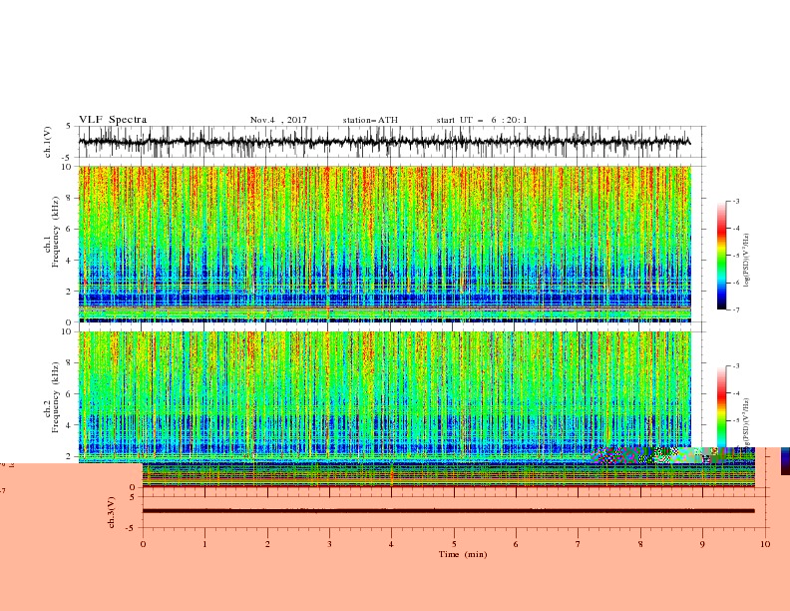Viewport: 790px width, 611px height.
Task: Click the "ch.1(V)" voltage axis label
Action: 48,142
